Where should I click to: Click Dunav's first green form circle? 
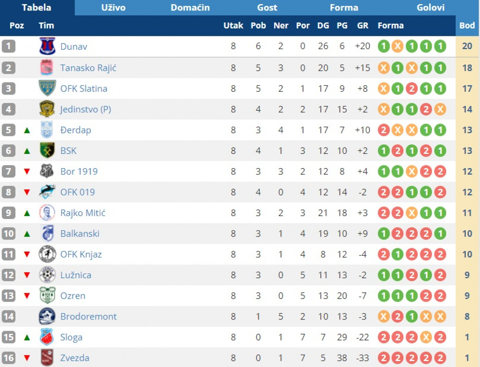tap(383, 46)
